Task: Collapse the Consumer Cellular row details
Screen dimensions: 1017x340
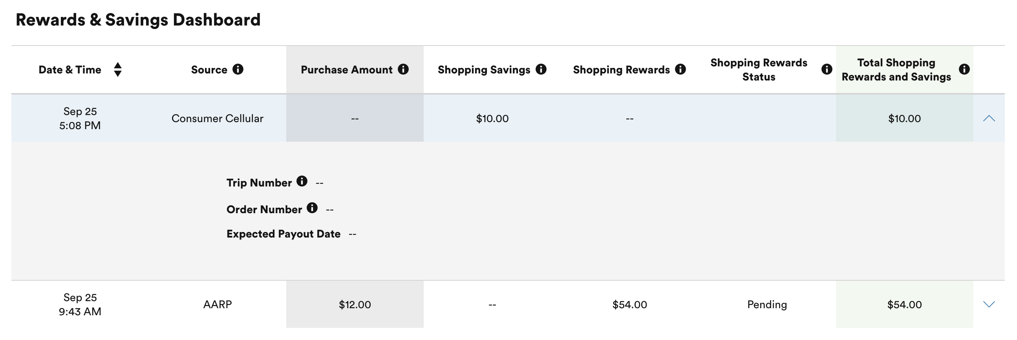Action: pos(989,118)
